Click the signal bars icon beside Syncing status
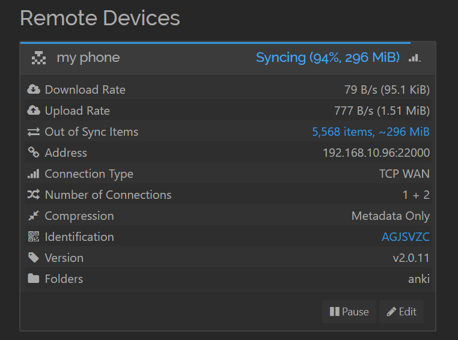This screenshot has height=340, width=458. 415,58
